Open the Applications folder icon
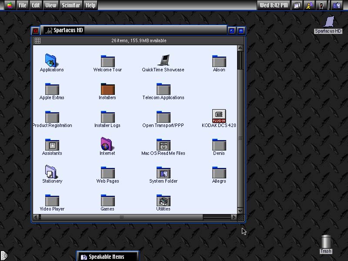Screen dimensions: 348x261 pos(52,60)
